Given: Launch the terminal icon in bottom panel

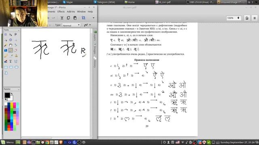Looking at the screenshot, I should tap(34, 142).
